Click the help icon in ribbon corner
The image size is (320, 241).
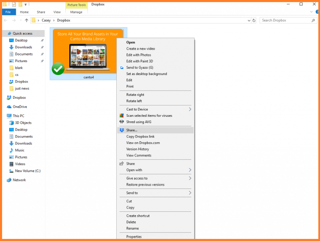pos(317,12)
